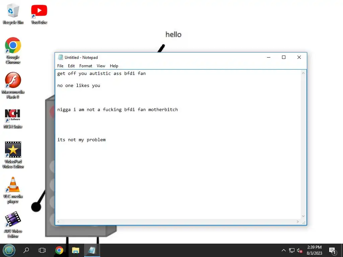Show hidden system tray icons
343x257 pixels.
pyautogui.click(x=283, y=250)
